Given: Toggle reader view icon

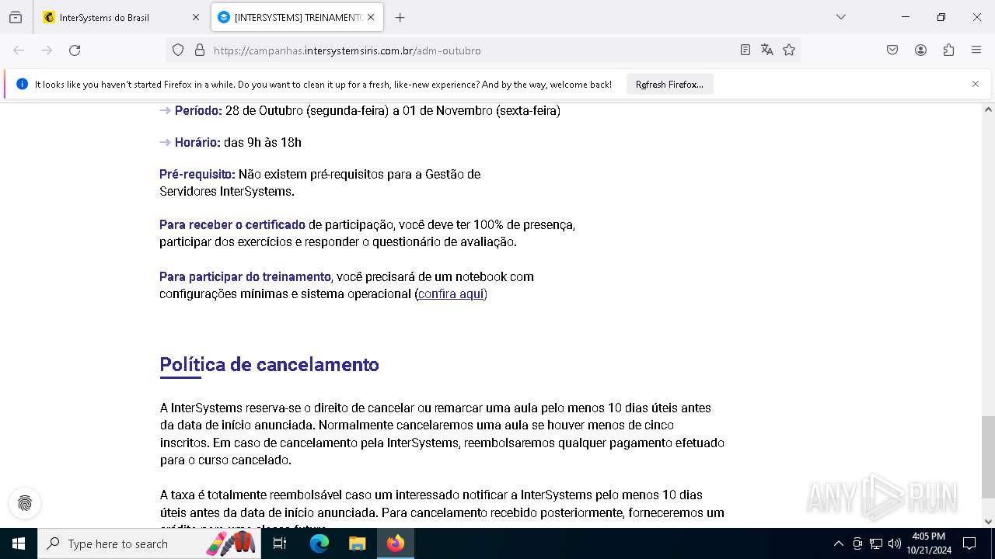Looking at the screenshot, I should click(x=745, y=50).
